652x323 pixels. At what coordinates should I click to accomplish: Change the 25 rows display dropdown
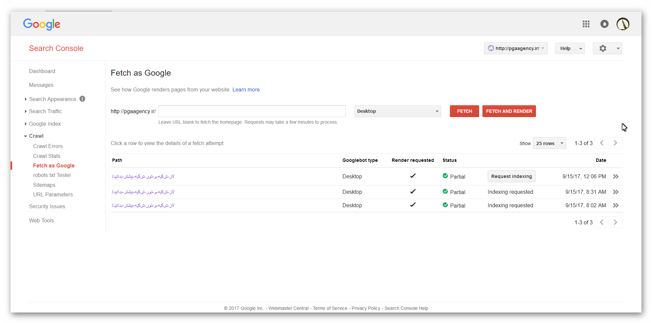point(549,143)
